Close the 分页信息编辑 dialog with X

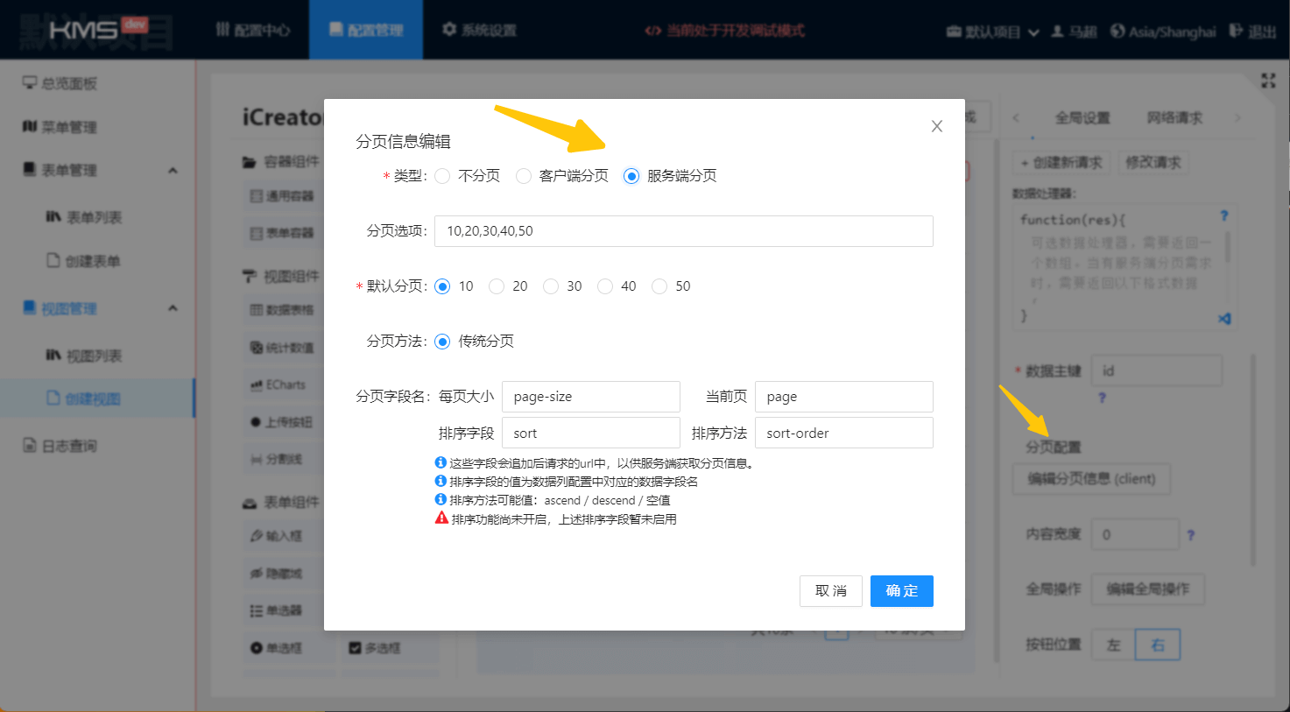tap(936, 126)
